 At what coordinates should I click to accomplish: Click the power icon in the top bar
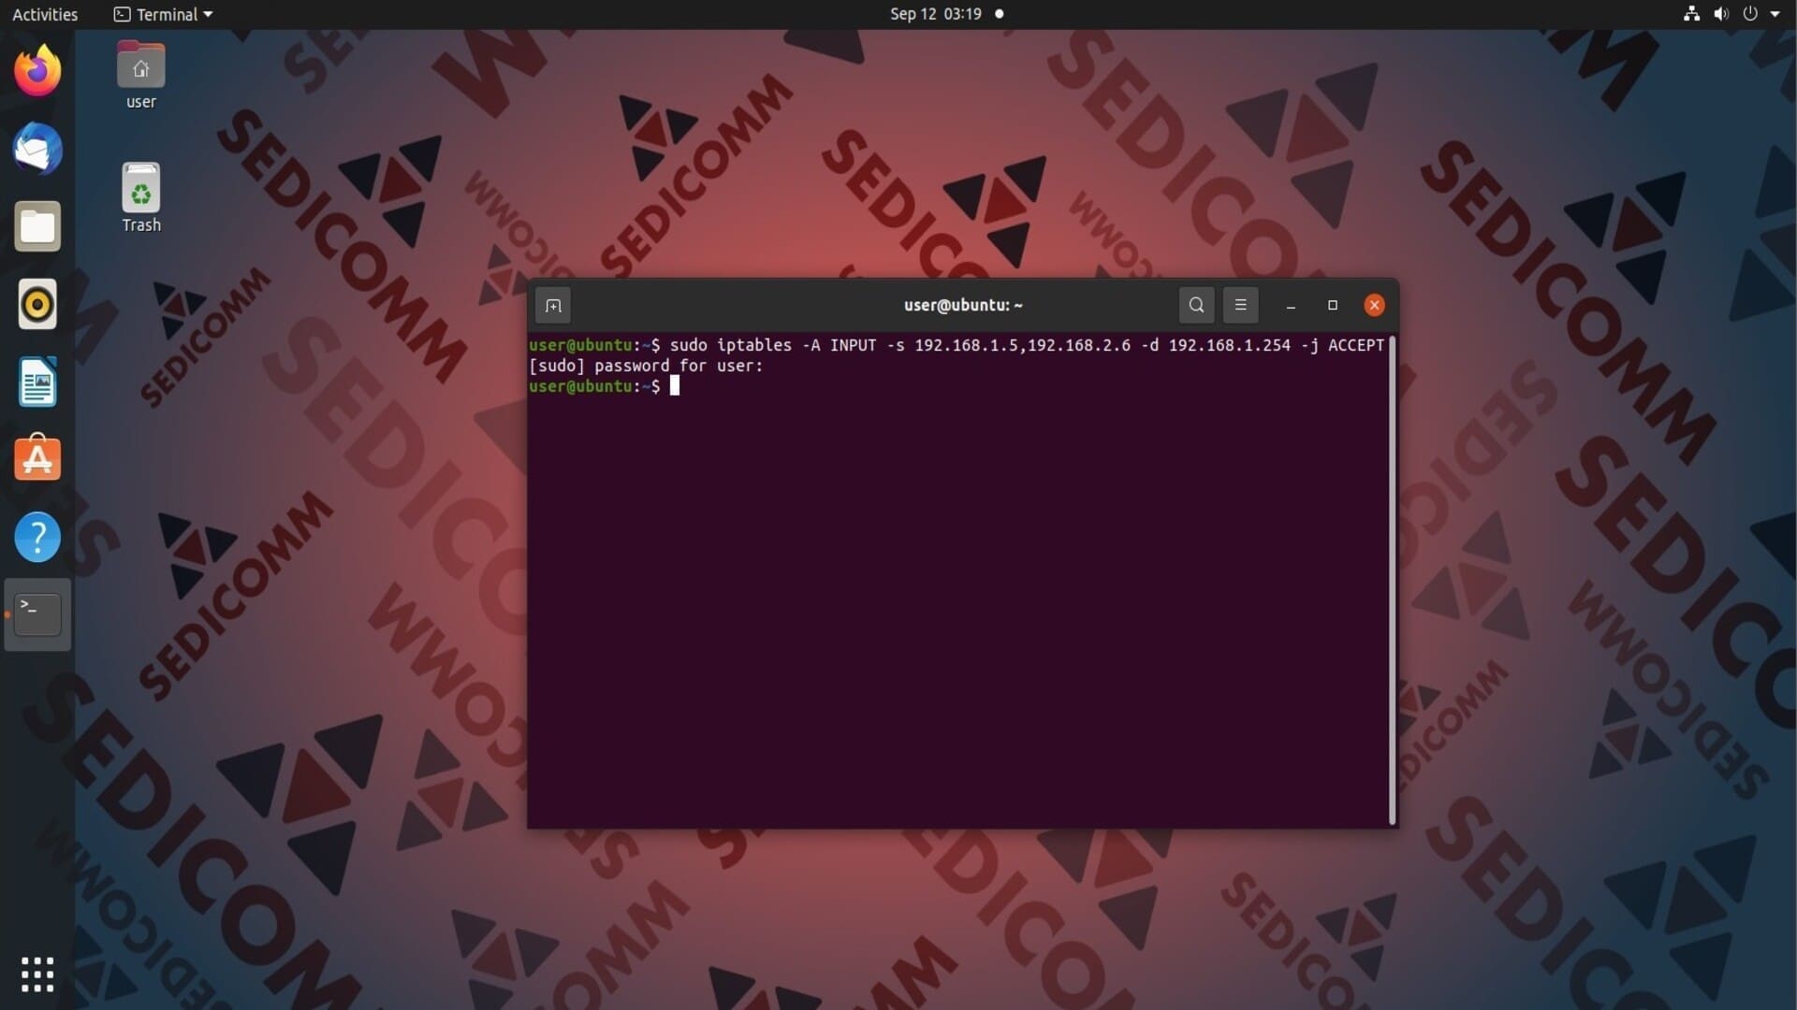tap(1750, 14)
